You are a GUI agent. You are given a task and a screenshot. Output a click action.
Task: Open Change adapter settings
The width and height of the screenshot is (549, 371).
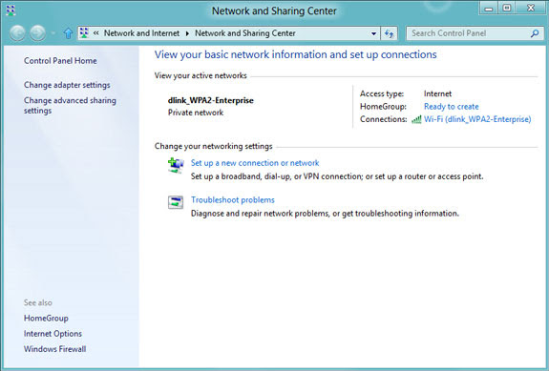pos(67,85)
